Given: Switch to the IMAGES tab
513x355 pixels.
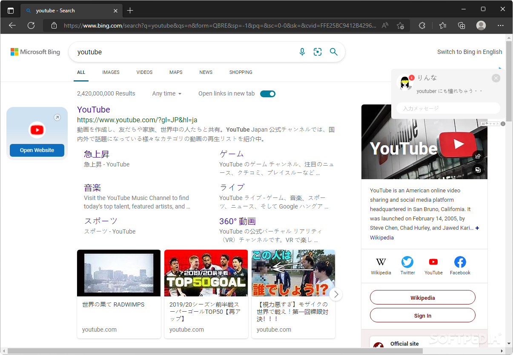Looking at the screenshot, I should (x=111, y=72).
